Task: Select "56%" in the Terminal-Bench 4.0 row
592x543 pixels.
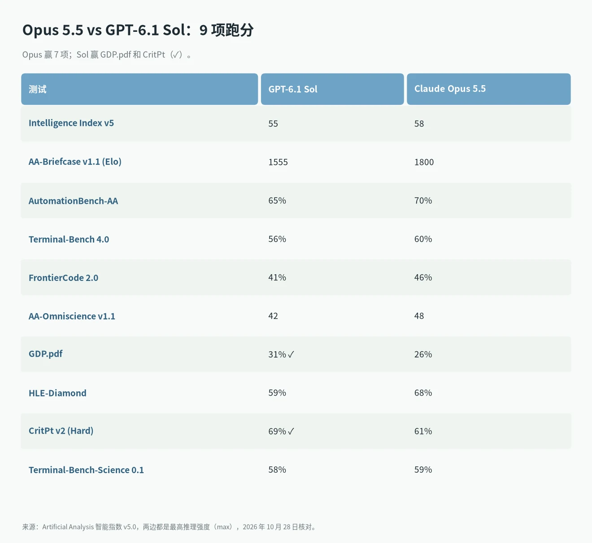Action: pyautogui.click(x=277, y=239)
